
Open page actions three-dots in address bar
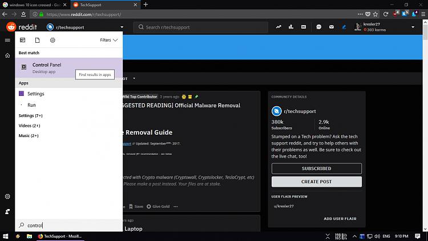(x=360, y=14)
